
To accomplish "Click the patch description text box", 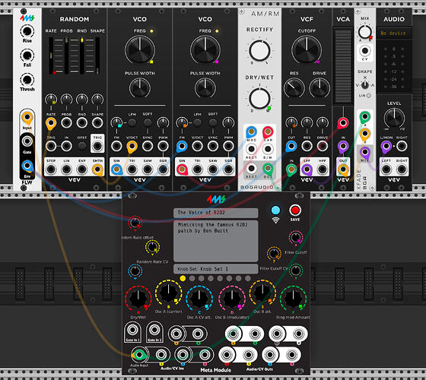I will pyautogui.click(x=216, y=241).
